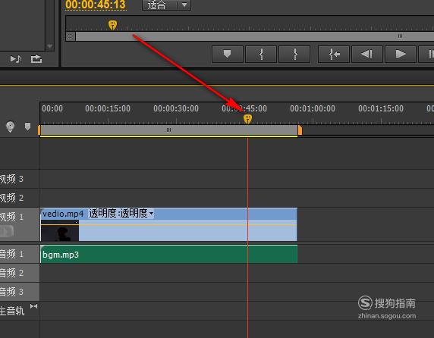This screenshot has height=338, width=434.
Task: Click the vedio.mp4 clip thumbnail
Action: click(60, 230)
